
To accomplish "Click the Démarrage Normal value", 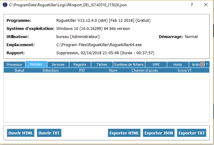I will point(191,37).
